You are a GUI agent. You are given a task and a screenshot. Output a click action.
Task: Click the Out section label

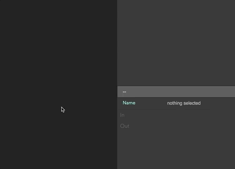pos(124,126)
